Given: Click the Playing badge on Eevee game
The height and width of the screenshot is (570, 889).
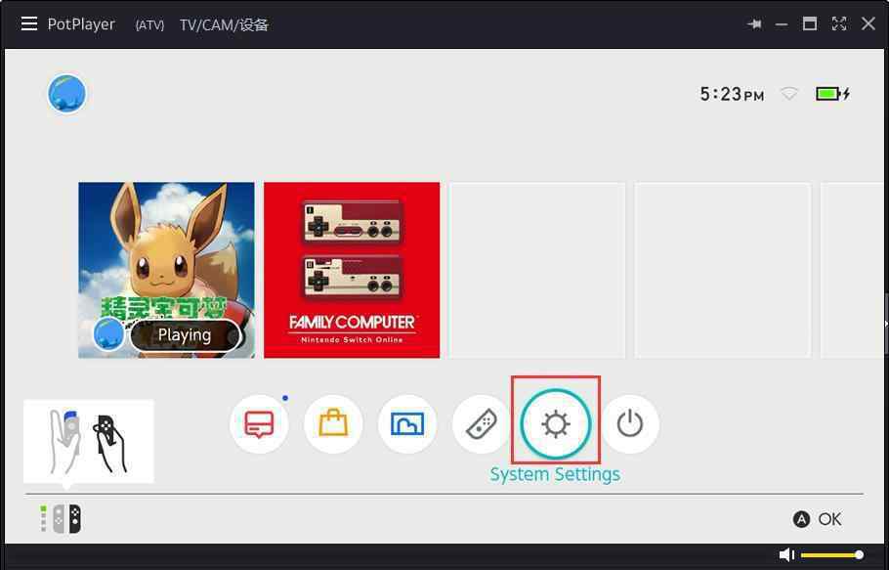Looking at the screenshot, I should click(184, 334).
